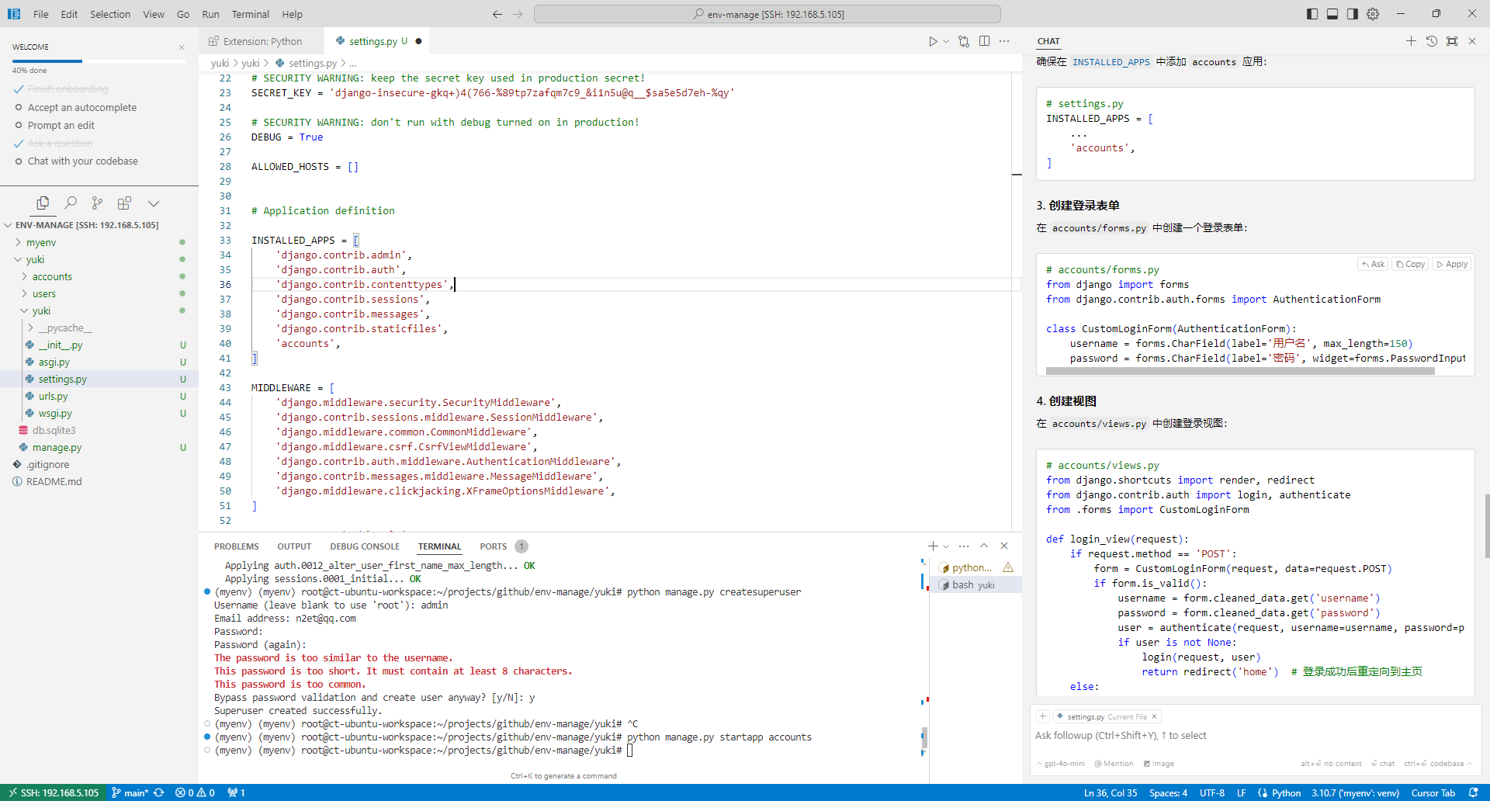Click the open changes icon
This screenshot has height=801, width=1490.
(964, 41)
